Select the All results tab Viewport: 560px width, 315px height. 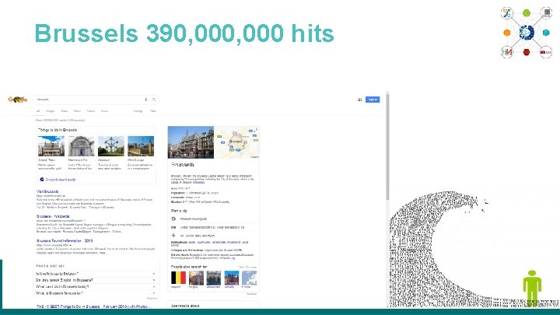38,111
